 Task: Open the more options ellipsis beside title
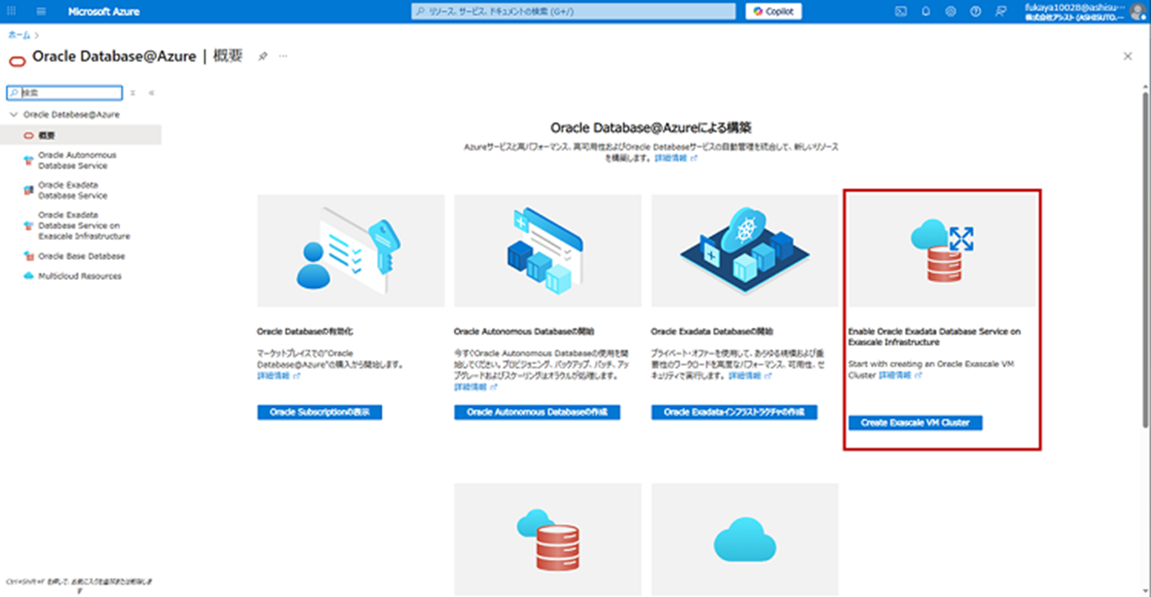pyautogui.click(x=283, y=57)
